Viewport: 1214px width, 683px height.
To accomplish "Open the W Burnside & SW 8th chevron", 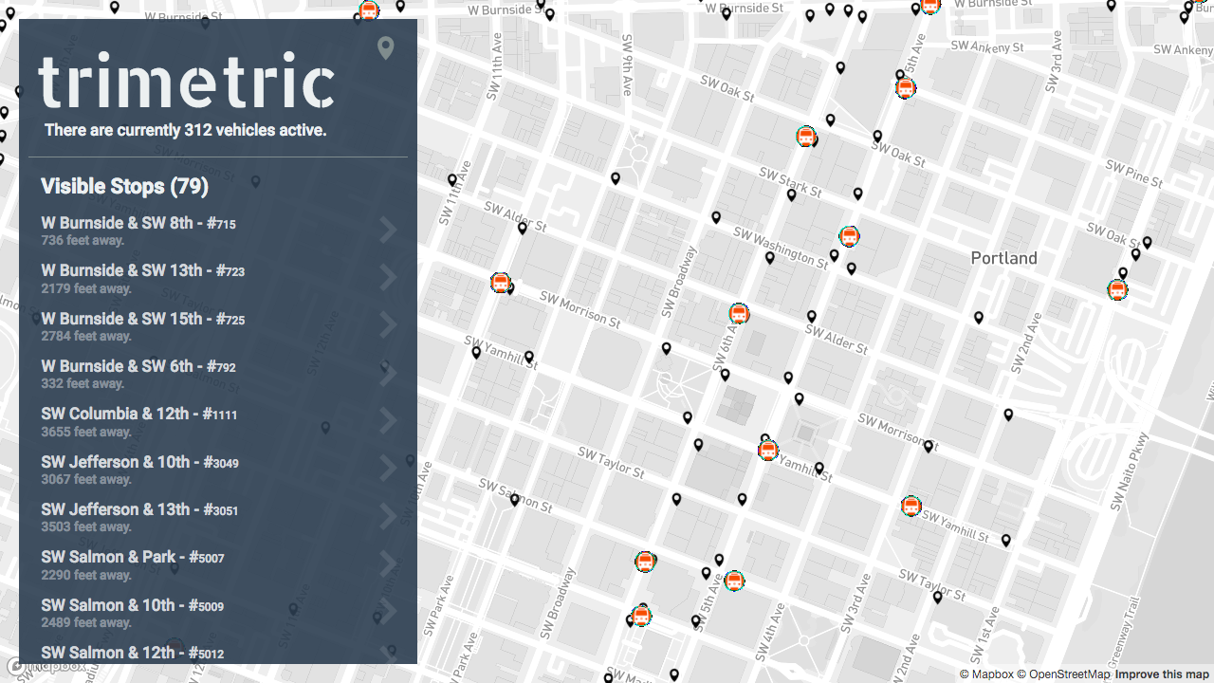I will coord(387,230).
